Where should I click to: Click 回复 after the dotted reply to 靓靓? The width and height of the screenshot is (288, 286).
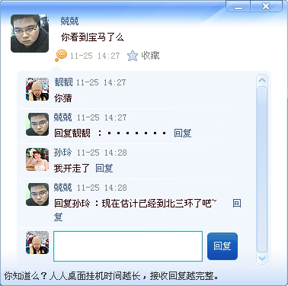[183, 133]
